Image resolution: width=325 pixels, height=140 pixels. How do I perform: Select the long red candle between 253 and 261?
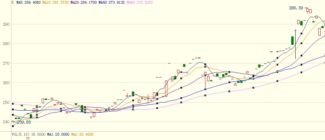[x=166, y=89]
